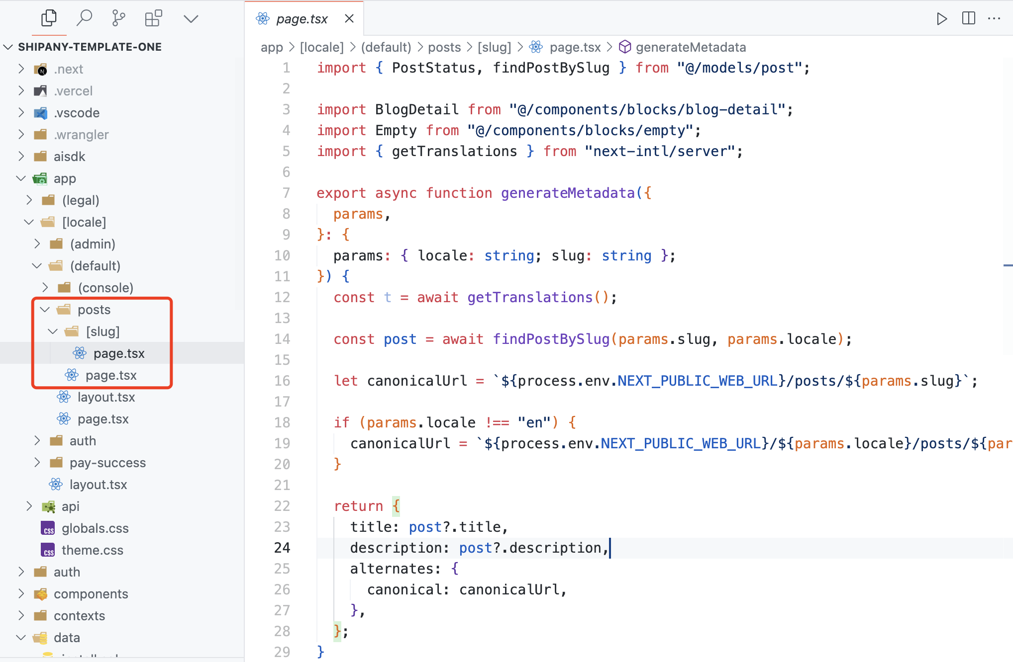Click the posts breadcrumb segment

point(444,47)
